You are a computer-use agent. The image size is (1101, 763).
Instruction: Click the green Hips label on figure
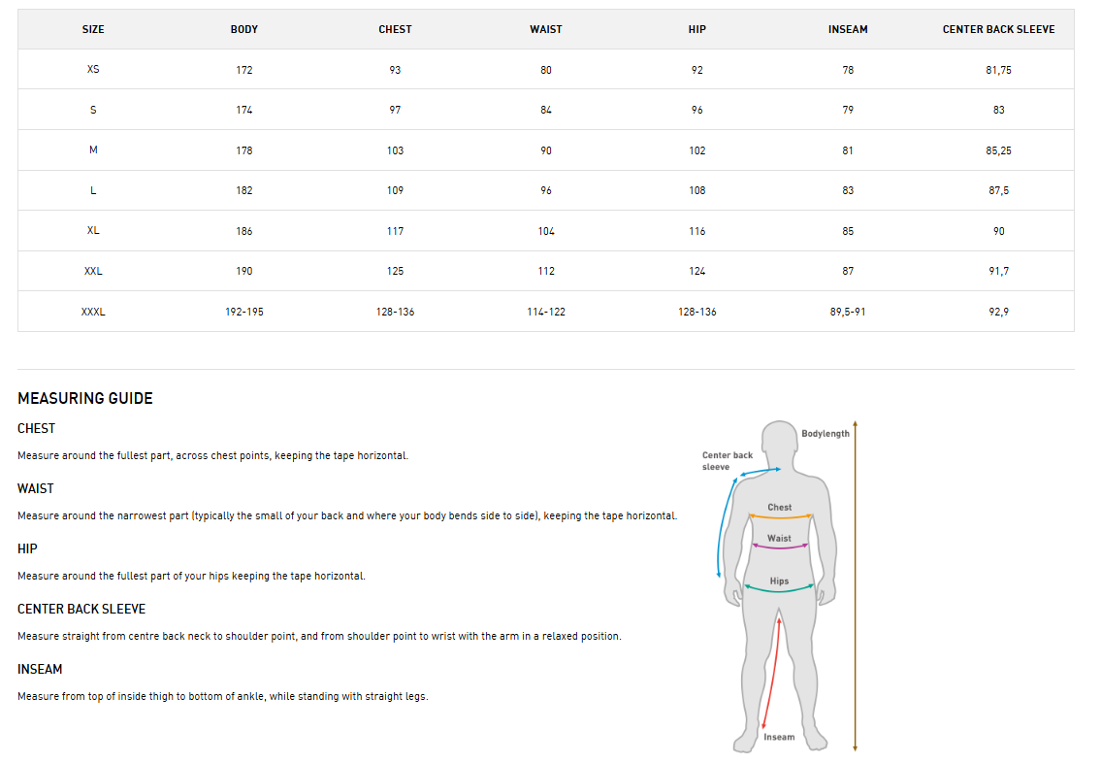tap(780, 581)
